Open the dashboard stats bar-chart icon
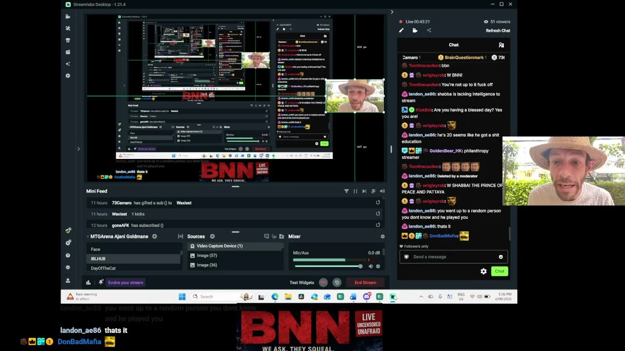This screenshot has height=351, width=625. pyautogui.click(x=88, y=282)
